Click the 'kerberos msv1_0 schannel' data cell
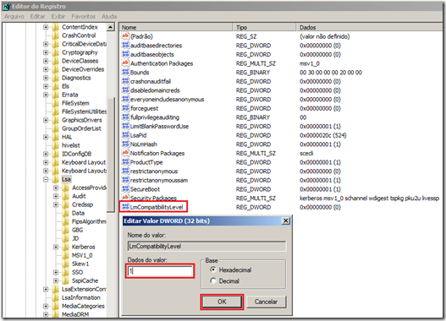 [x=369, y=199]
